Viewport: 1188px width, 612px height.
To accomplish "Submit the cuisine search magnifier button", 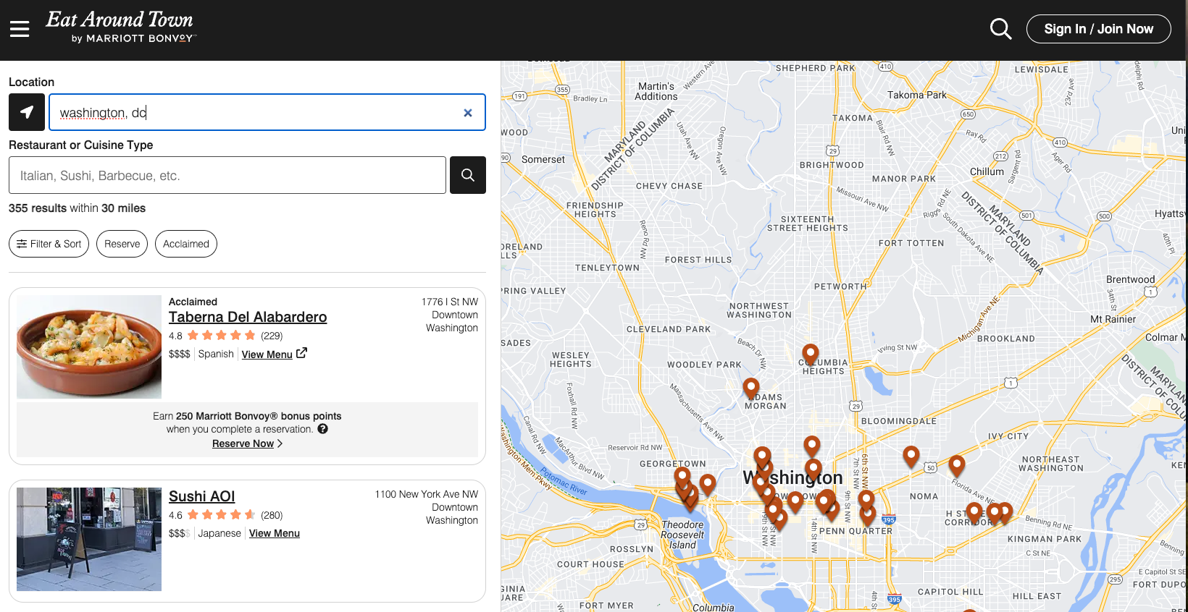I will (467, 175).
